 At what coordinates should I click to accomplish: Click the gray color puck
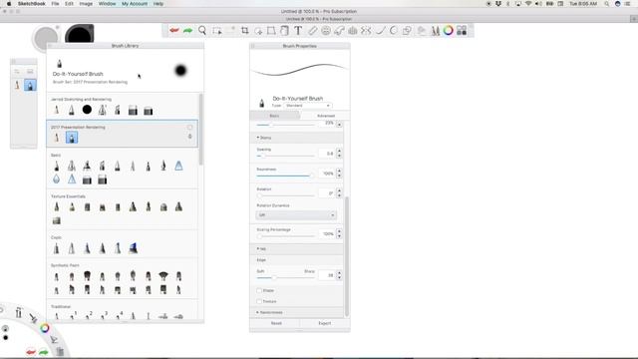pyautogui.click(x=46, y=38)
